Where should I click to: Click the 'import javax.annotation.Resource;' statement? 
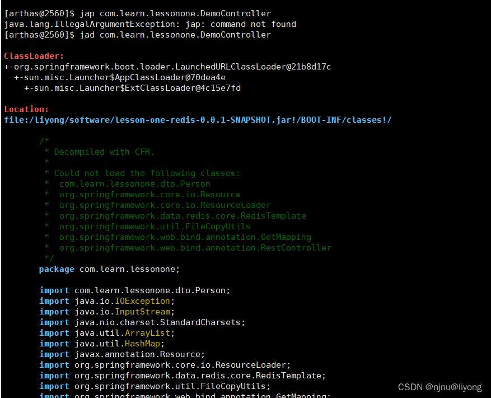122,355
